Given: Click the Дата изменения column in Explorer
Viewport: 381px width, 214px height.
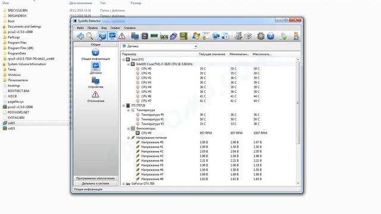Looking at the screenshot, I should point(81,3).
